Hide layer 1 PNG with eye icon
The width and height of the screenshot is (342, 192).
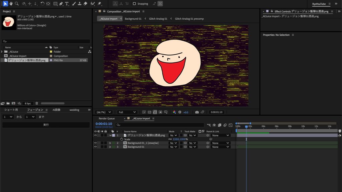(x=95, y=135)
